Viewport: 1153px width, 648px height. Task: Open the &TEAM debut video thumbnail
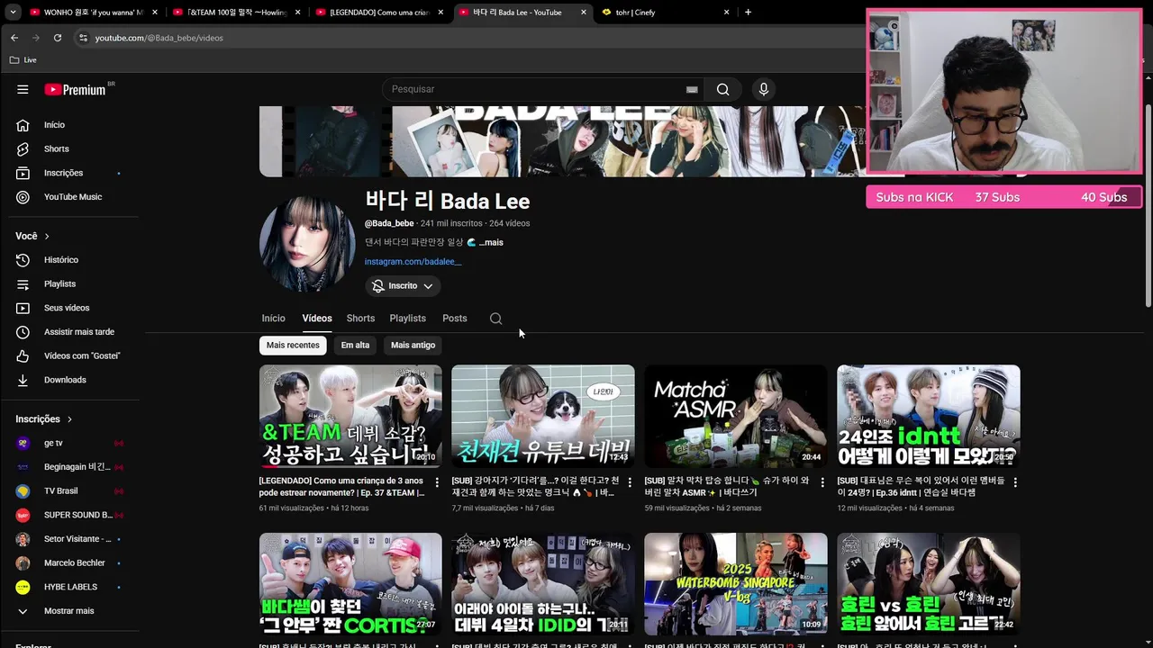pos(350,416)
